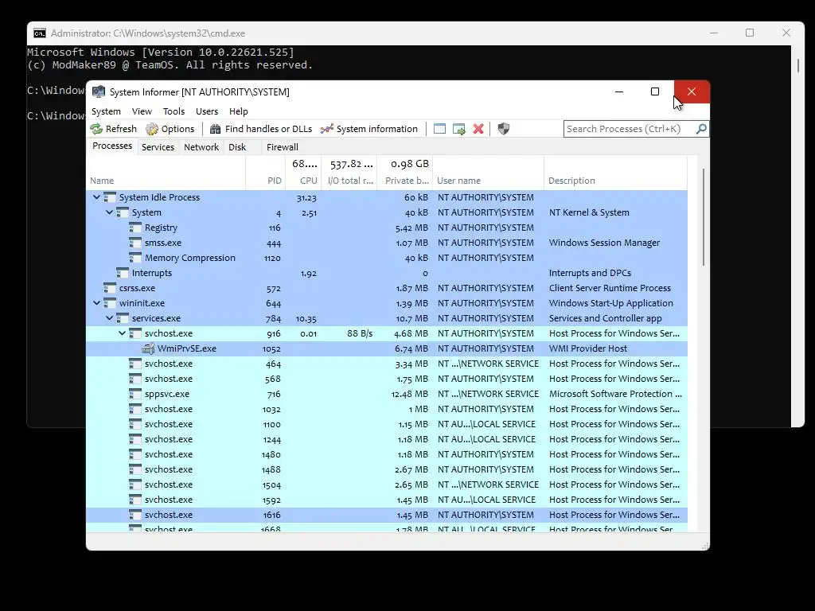Click the find window toolbar icon

coord(439,129)
